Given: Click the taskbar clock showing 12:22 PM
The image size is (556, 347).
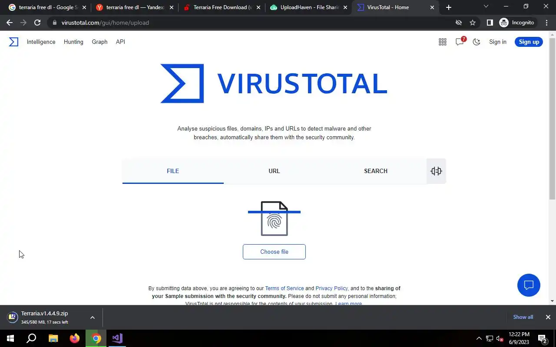Looking at the screenshot, I should point(519,338).
